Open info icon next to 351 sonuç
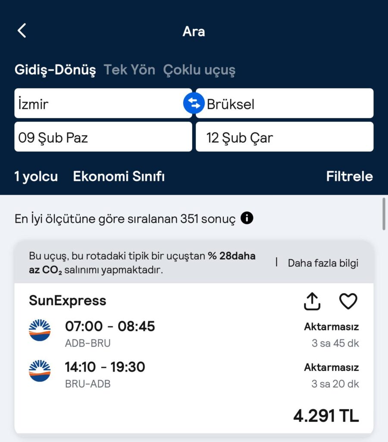 tap(247, 218)
